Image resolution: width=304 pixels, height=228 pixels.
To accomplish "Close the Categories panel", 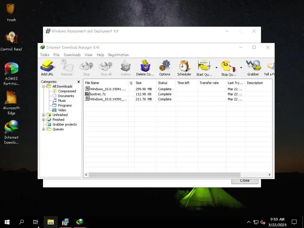I will (78, 82).
